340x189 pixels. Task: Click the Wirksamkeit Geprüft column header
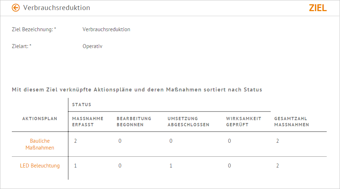243,122
